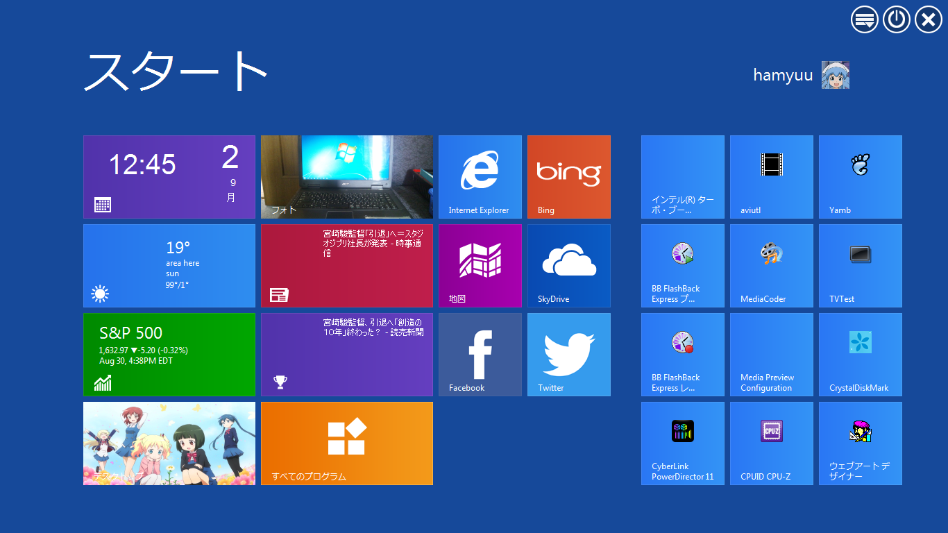This screenshot has height=533, width=948.
Task: Launch the インテル(R) ターボ・ブースト tile
Action: click(683, 177)
